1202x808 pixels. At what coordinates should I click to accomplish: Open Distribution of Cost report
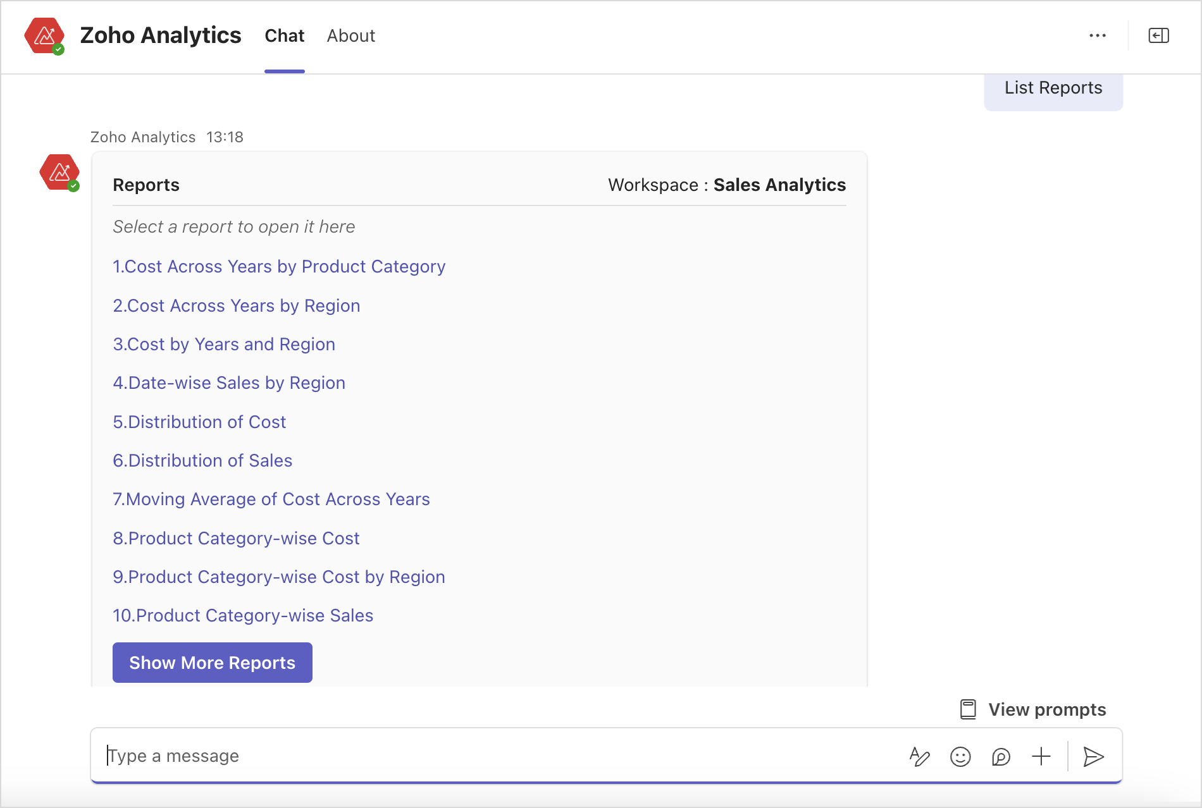[x=199, y=422]
